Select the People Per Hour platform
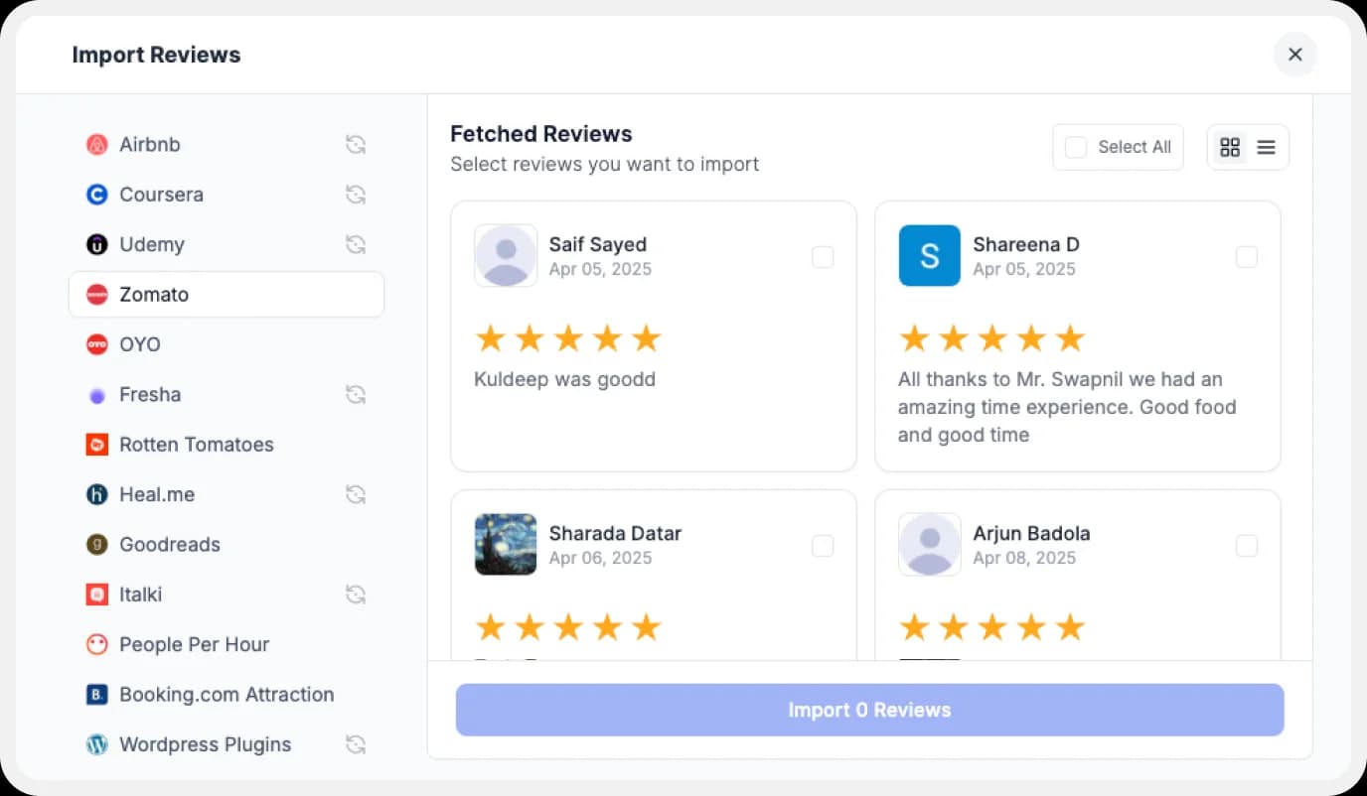This screenshot has height=796, width=1367. click(x=194, y=644)
